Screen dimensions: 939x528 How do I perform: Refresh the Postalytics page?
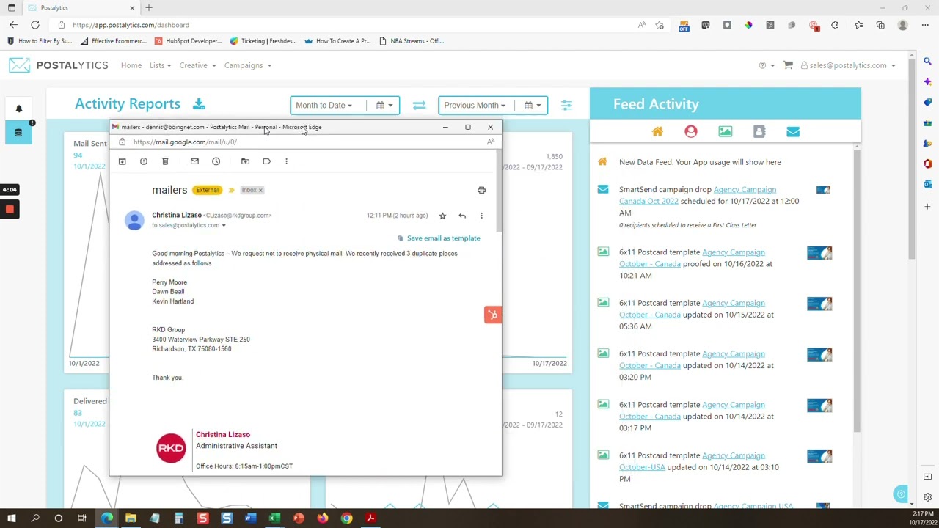[x=34, y=25]
